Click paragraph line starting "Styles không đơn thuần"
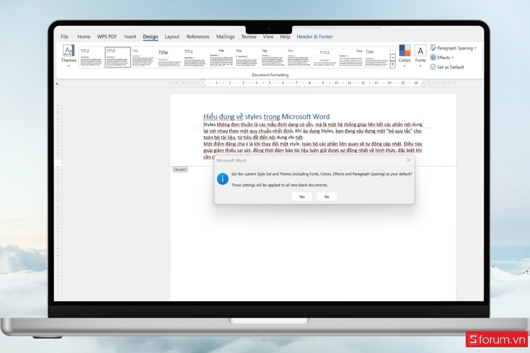The image size is (530, 353). pos(313,124)
